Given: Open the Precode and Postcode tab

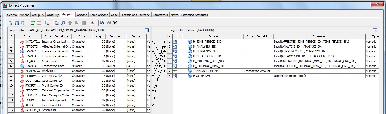Looking at the screenshot, I should (x=135, y=15).
